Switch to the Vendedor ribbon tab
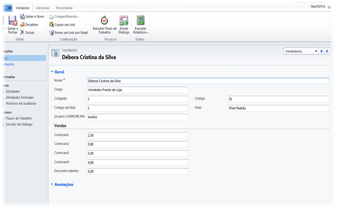Viewport: 337px width, 209px height. [x=23, y=8]
